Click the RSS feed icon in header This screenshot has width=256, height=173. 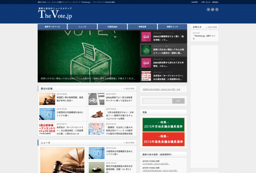pyautogui.click(x=208, y=10)
